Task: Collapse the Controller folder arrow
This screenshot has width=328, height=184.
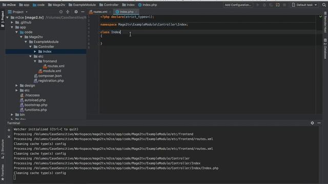Action: click(31, 47)
